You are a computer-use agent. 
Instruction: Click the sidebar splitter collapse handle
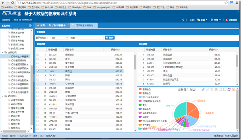(34, 78)
